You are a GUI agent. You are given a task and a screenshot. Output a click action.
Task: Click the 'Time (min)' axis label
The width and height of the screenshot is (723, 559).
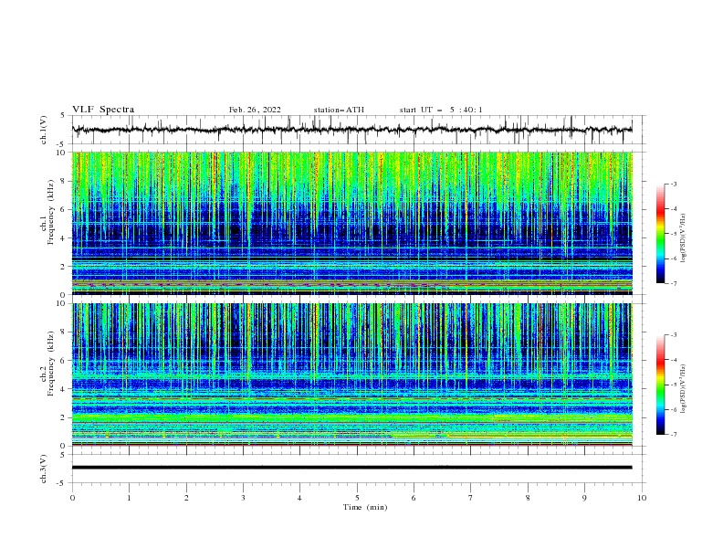point(365,507)
